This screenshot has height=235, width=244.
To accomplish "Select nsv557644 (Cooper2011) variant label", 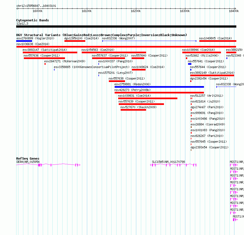I will tap(208, 67).
